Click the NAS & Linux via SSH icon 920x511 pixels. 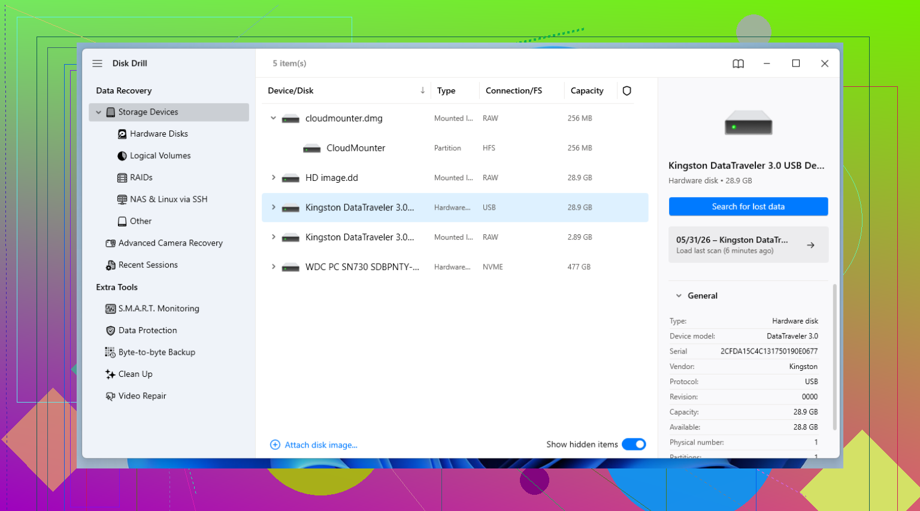(122, 199)
